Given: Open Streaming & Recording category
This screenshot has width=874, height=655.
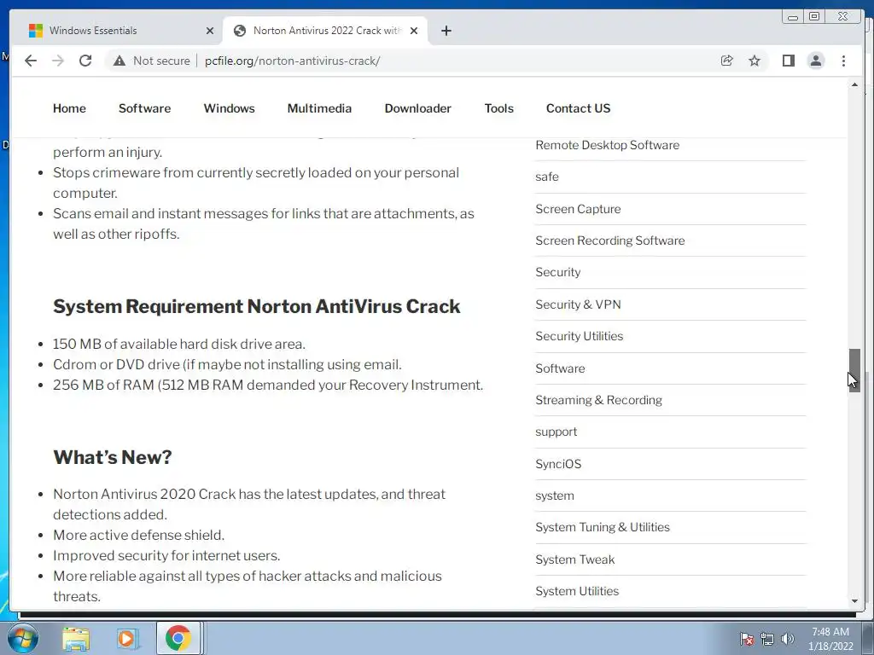Looking at the screenshot, I should click(598, 400).
